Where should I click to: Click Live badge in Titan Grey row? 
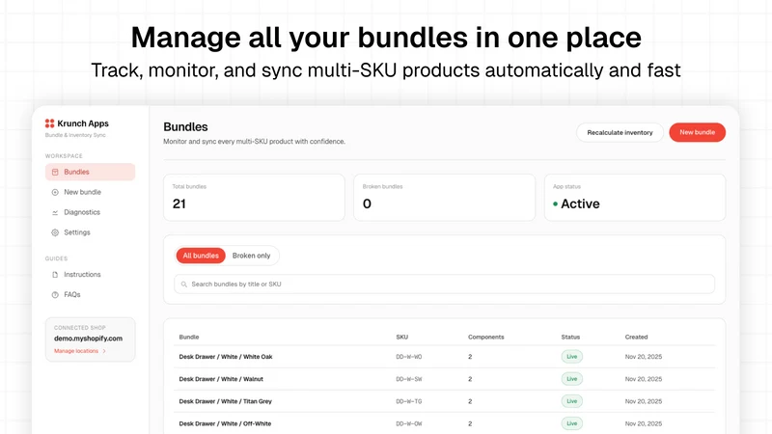[571, 401]
